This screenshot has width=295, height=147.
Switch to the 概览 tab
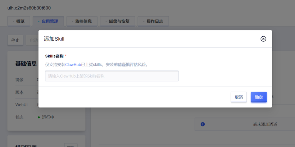pos(18,21)
